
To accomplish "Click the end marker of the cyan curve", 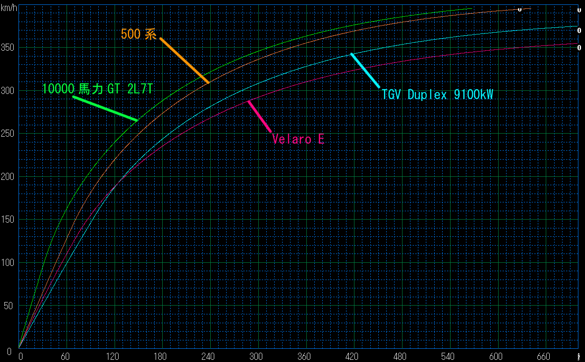I will click(x=579, y=30).
